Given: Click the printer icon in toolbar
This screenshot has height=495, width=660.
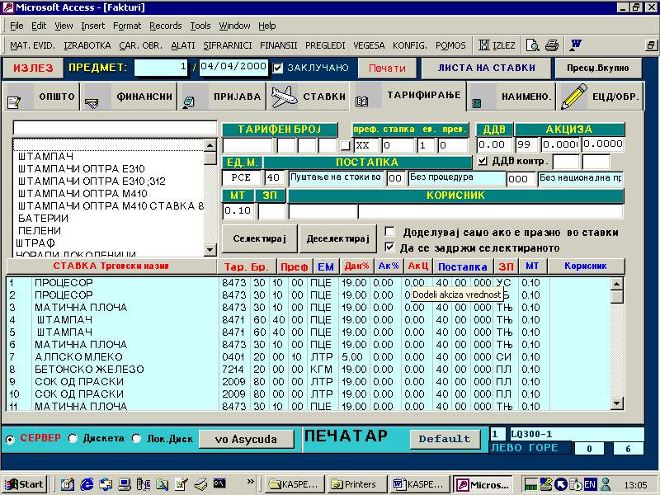Looking at the screenshot, I should tap(552, 45).
